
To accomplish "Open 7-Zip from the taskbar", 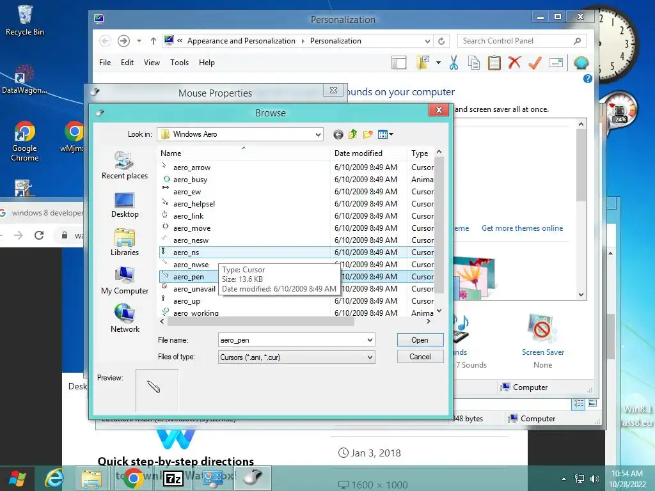I will tap(173, 478).
